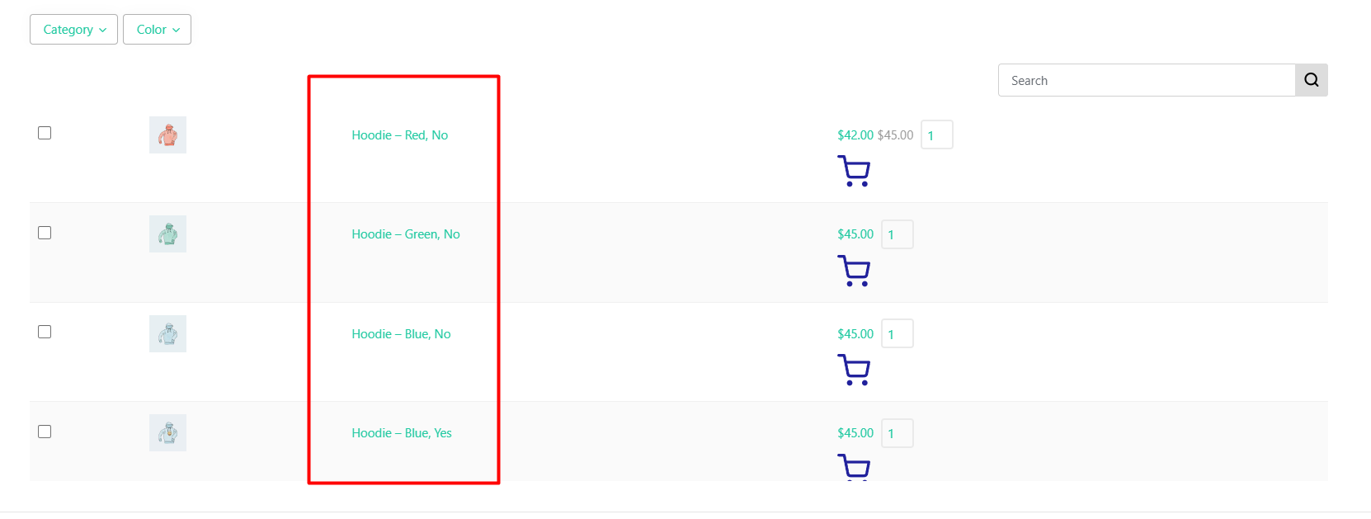Add Hoodie Green to cart icon
This screenshot has width=1371, height=519.
pos(854,271)
